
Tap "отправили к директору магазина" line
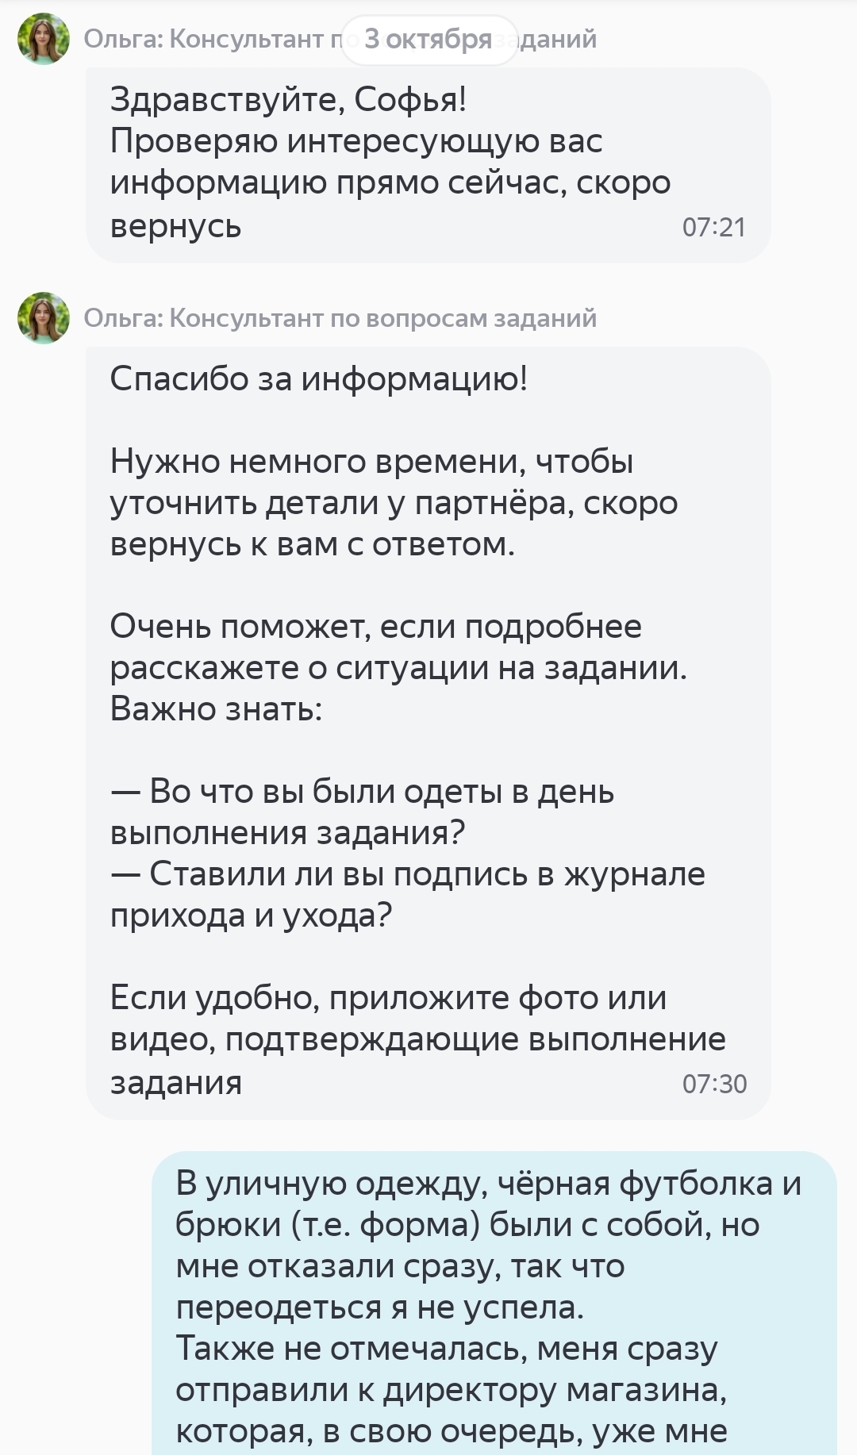click(451, 1389)
